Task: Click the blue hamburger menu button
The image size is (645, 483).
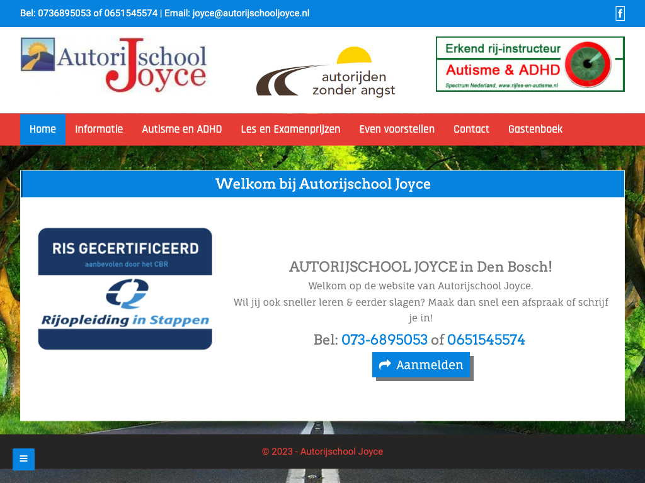Action: pos(23,459)
